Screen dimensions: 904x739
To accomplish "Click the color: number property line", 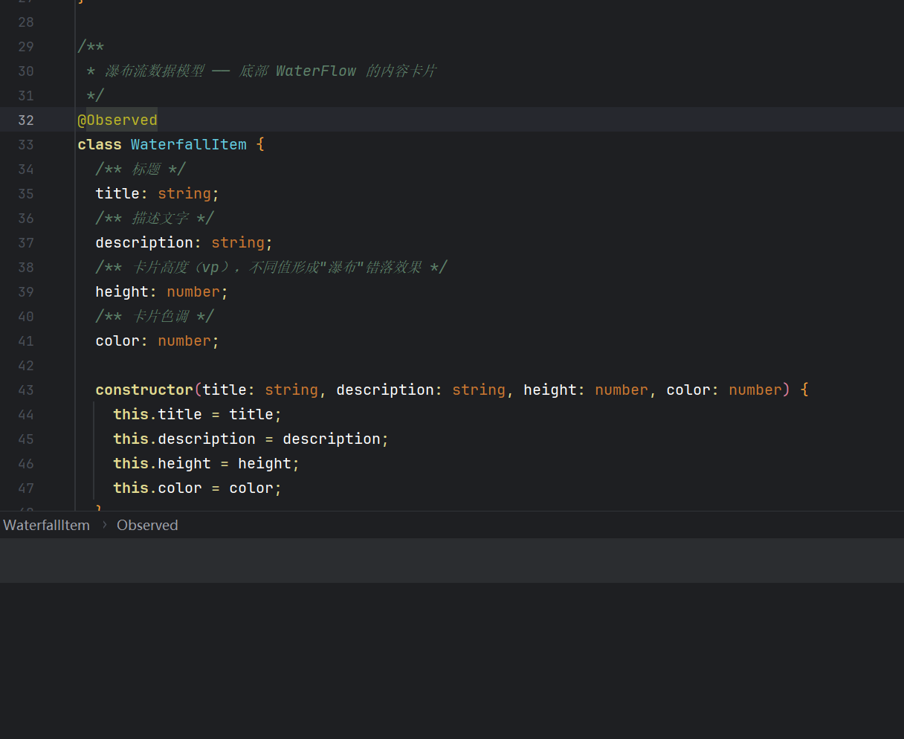I will [158, 341].
